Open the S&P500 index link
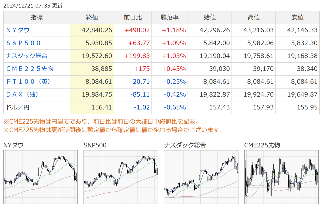 [x=23, y=43]
